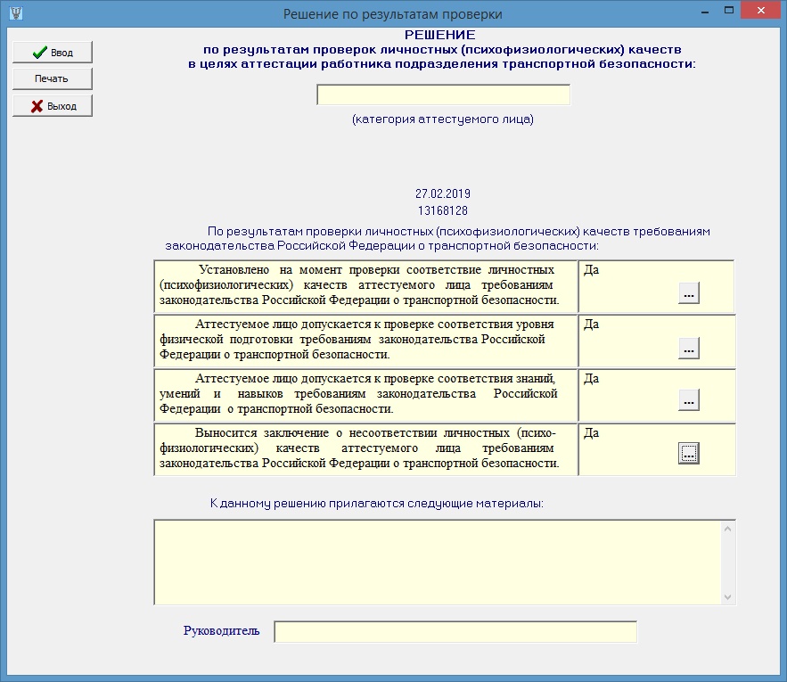The width and height of the screenshot is (787, 682).
Task: Click scroll-down arrow of materials text area
Action: pyautogui.click(x=728, y=596)
